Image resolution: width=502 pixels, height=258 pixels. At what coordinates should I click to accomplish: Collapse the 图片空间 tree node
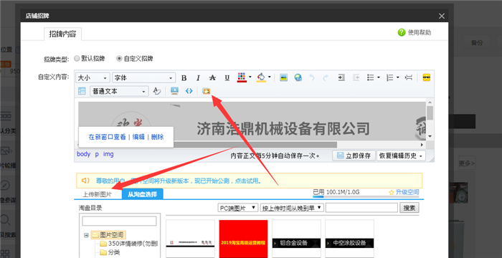(86, 235)
